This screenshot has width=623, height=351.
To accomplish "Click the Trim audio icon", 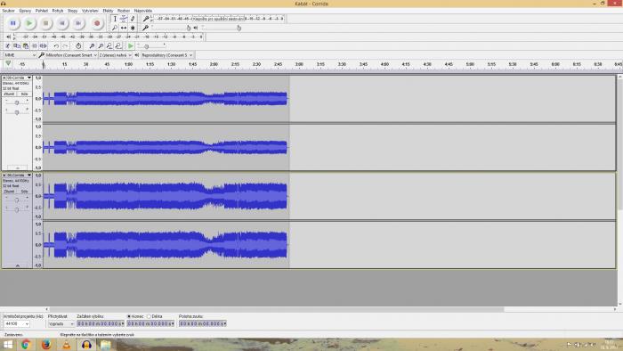I will click(35, 46).
